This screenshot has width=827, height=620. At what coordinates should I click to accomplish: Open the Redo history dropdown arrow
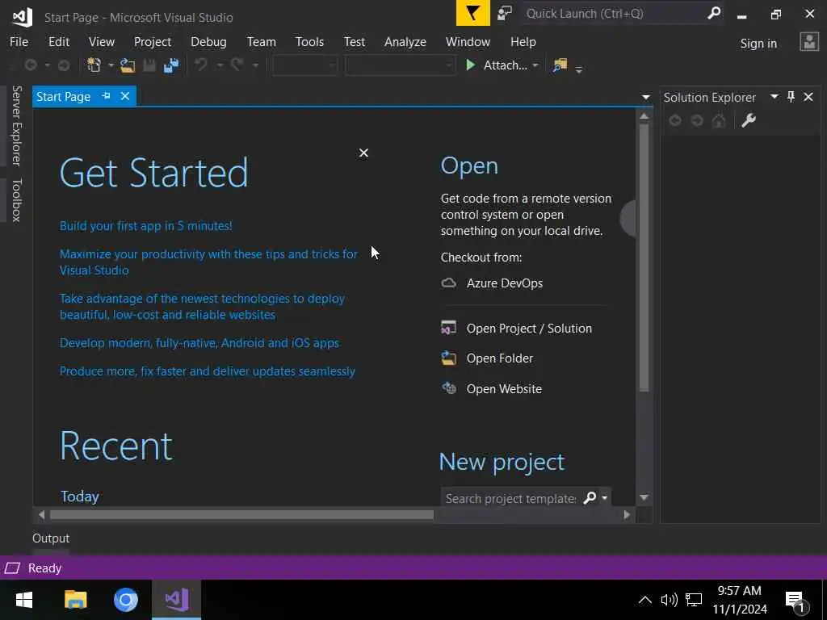coord(255,65)
